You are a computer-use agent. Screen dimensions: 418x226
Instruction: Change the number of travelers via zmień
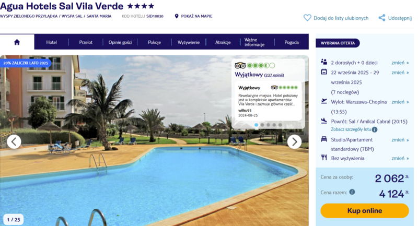coord(400,63)
